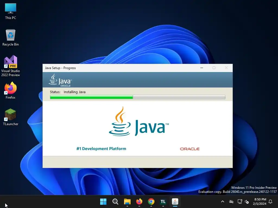Open taskbar Search
This screenshot has height=208, width=278.
pos(115,201)
